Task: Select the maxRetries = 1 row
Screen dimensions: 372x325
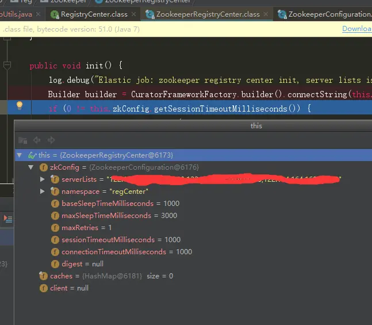Action: 193,228
